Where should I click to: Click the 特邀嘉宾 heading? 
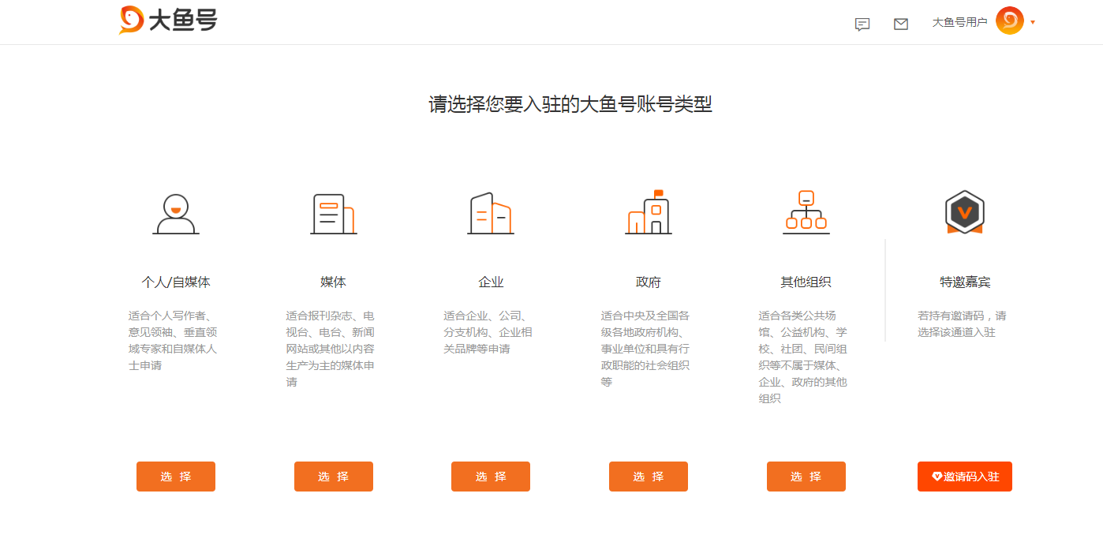point(965,282)
